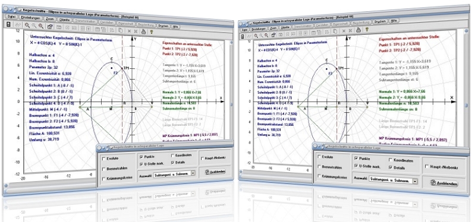Uncheck Details checkbox in left dialog

pos(173,163)
